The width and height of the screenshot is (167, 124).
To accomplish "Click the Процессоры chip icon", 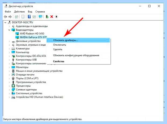I will 13,86.
